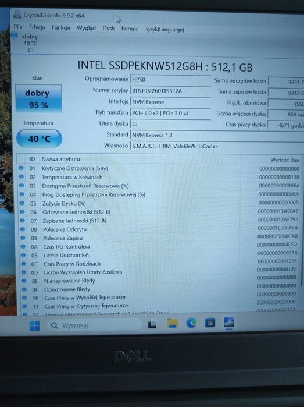Image resolution: width=304 pixels, height=407 pixels.
Task: Click the Liczba włączeń dysku value 859
Action: [x=285, y=114]
